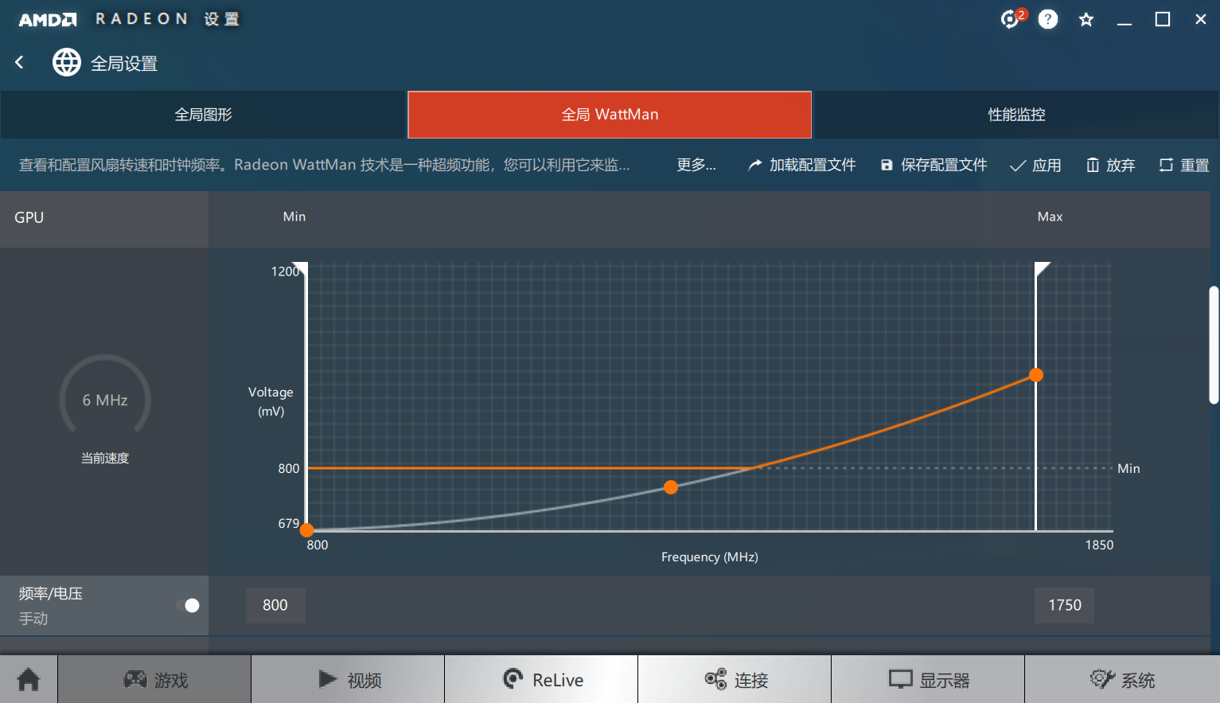Click the Max column header label

(x=1050, y=217)
